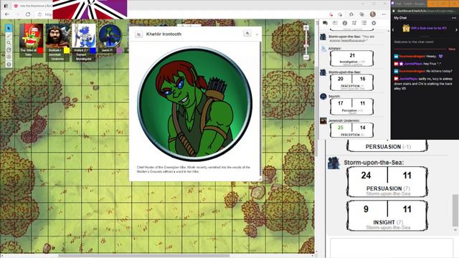459x258 pixels.
Task: Click the Khehlir Irontooth handout title
Action: 164,34
